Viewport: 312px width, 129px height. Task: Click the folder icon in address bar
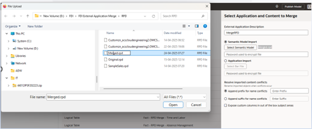pyautogui.click(x=36, y=16)
